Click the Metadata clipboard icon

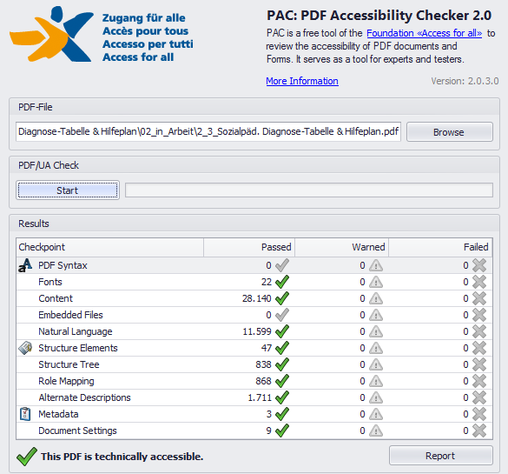[25, 414]
